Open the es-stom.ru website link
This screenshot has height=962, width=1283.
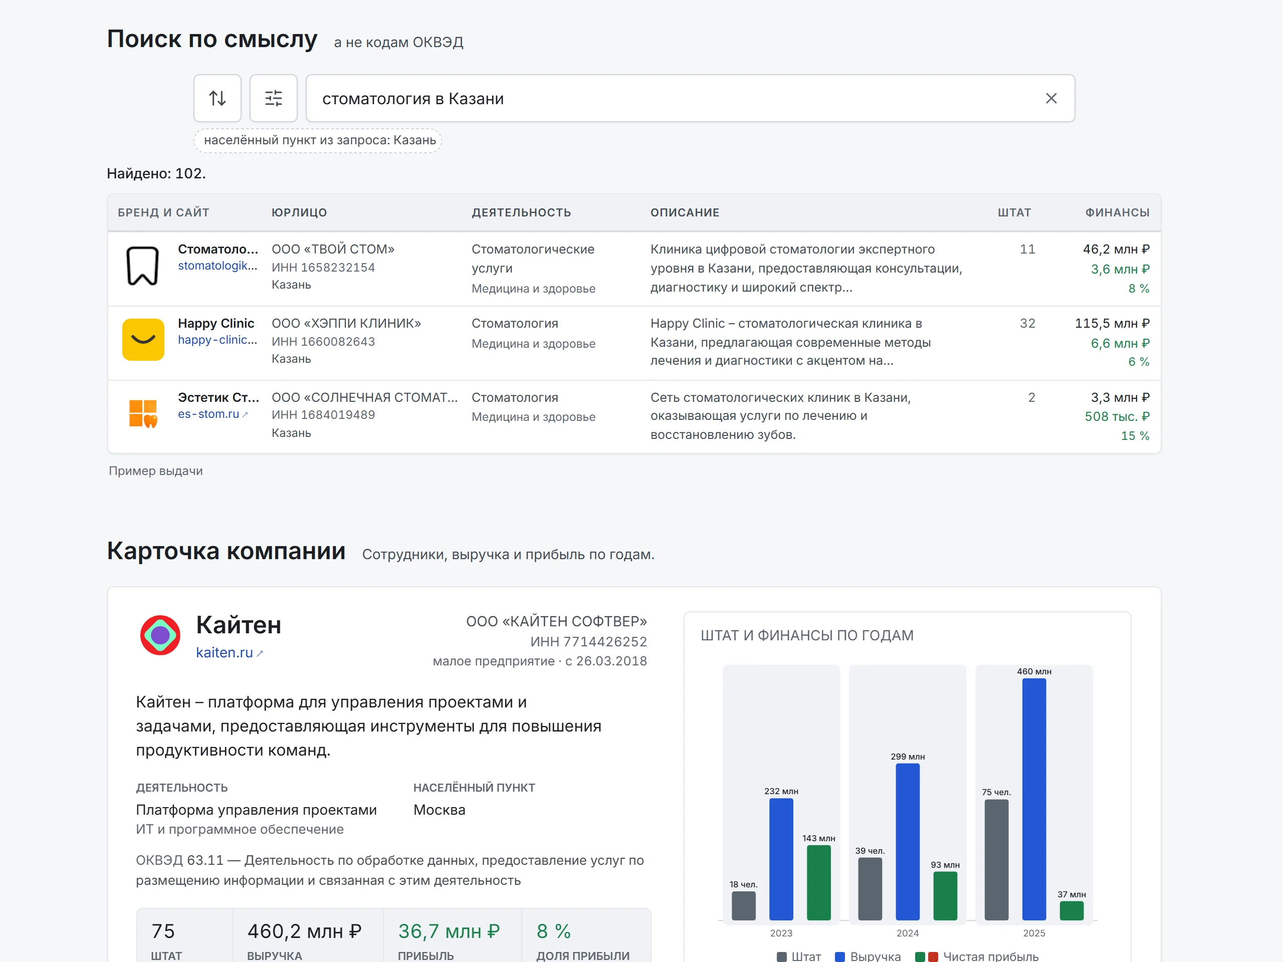coord(208,414)
